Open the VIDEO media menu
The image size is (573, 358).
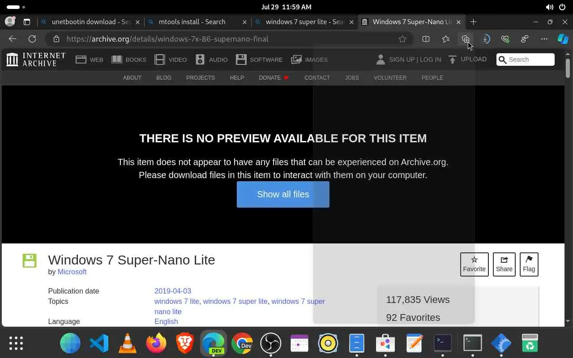point(171,60)
